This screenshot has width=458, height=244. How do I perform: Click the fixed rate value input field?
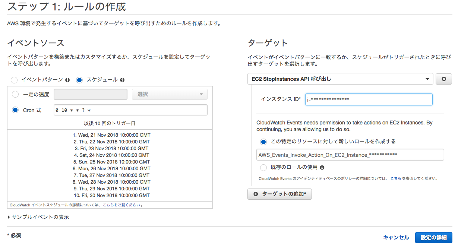point(91,94)
